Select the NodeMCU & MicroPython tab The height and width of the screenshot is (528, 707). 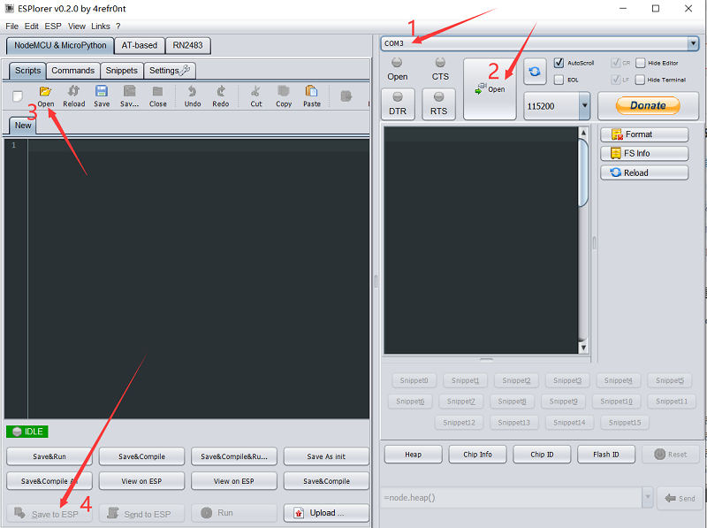(60, 46)
